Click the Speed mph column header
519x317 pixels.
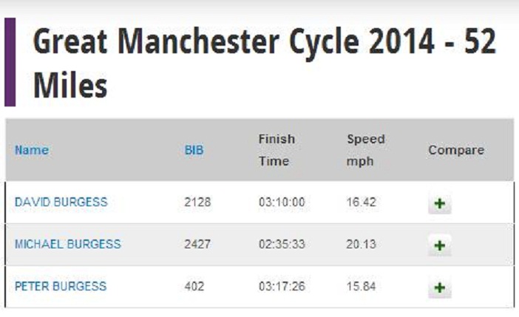[x=365, y=150]
